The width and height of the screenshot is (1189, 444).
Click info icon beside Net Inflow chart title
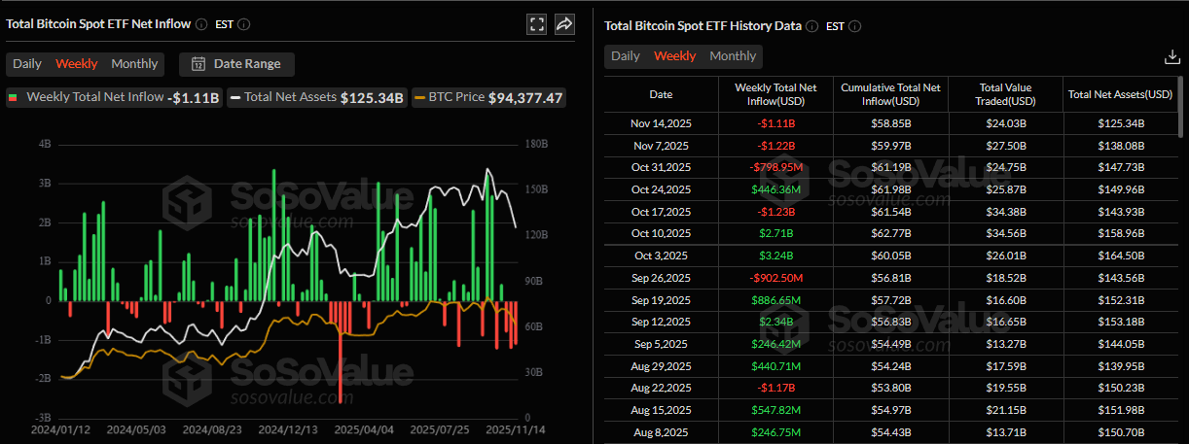pos(201,25)
